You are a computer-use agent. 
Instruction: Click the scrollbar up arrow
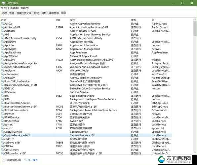[195, 20]
